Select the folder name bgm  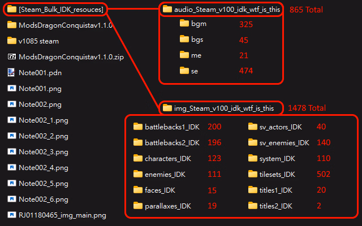pos(199,24)
